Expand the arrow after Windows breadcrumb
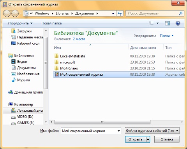 click(53, 14)
